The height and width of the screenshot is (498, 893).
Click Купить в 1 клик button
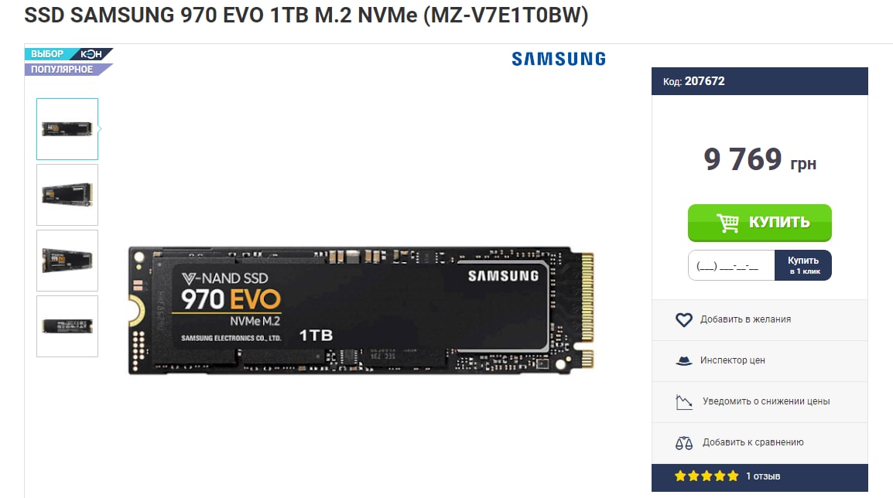803,265
